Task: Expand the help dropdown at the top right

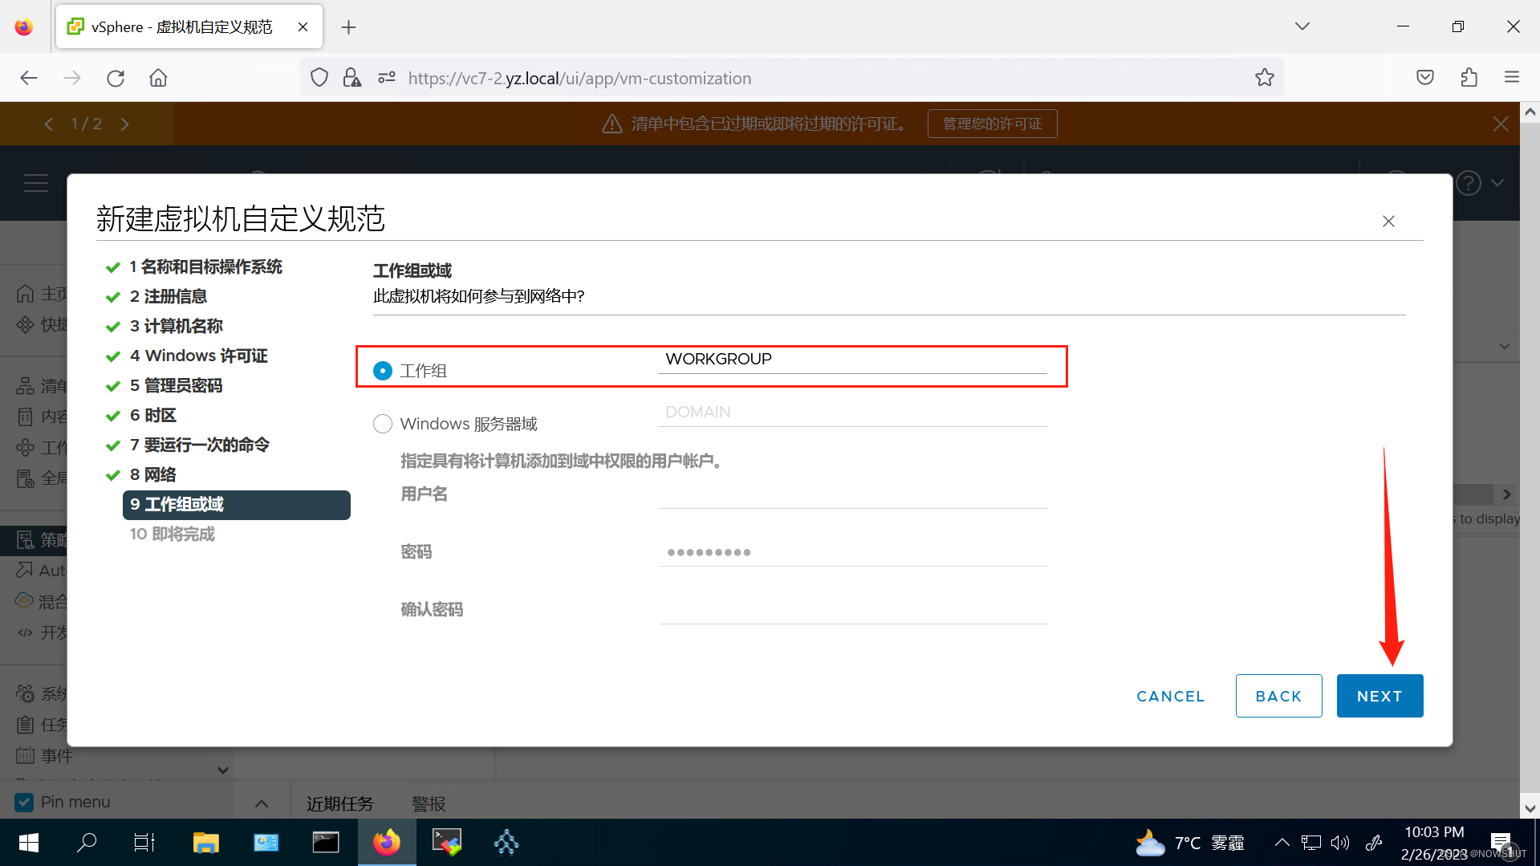Action: 1497,182
